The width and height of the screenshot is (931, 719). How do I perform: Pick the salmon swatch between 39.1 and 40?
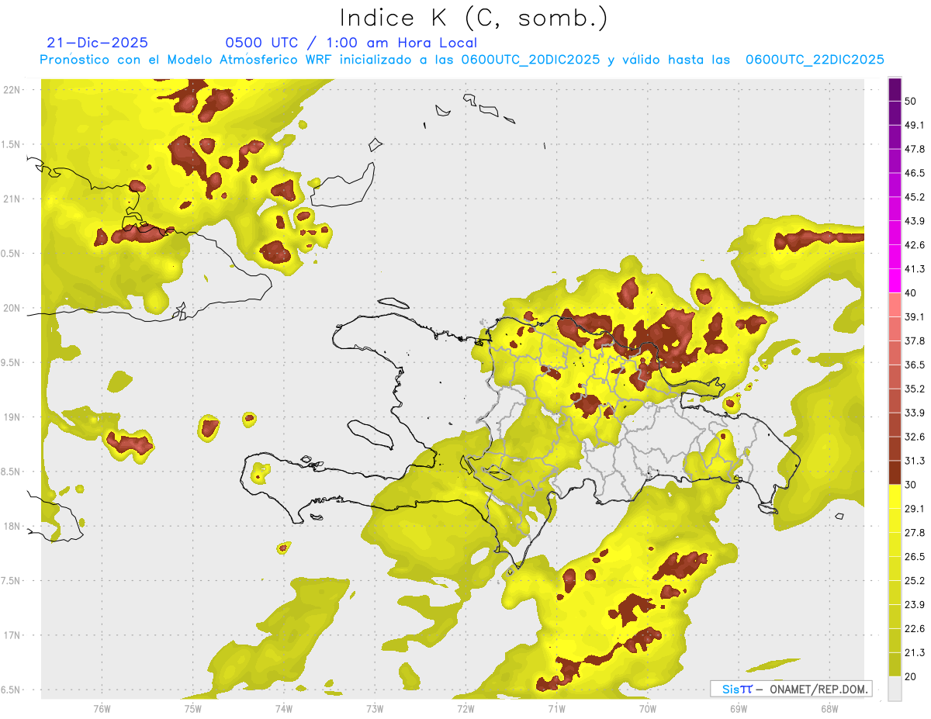pyautogui.click(x=895, y=305)
